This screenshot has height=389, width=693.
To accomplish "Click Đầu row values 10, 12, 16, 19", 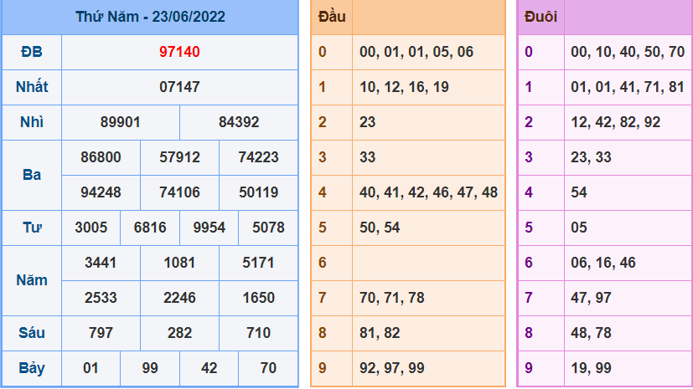I will click(x=404, y=87).
